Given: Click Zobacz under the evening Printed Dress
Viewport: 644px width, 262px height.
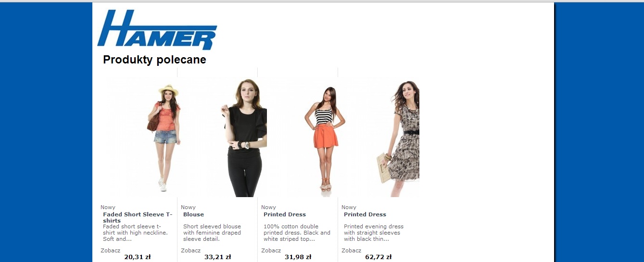Looking at the screenshot, I should (x=351, y=250).
